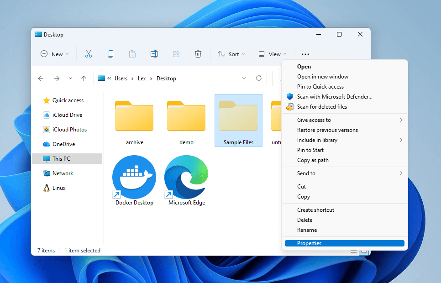Choose Open in new window
This screenshot has height=283, width=441.
tap(345, 77)
